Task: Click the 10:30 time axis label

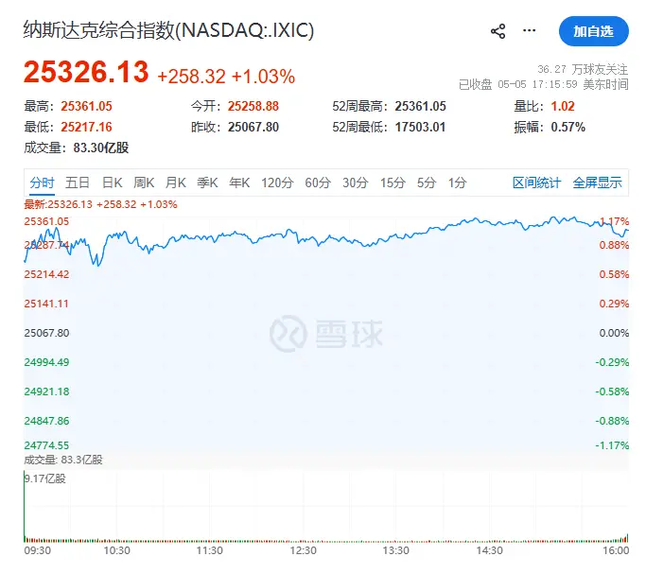Action: [116, 550]
